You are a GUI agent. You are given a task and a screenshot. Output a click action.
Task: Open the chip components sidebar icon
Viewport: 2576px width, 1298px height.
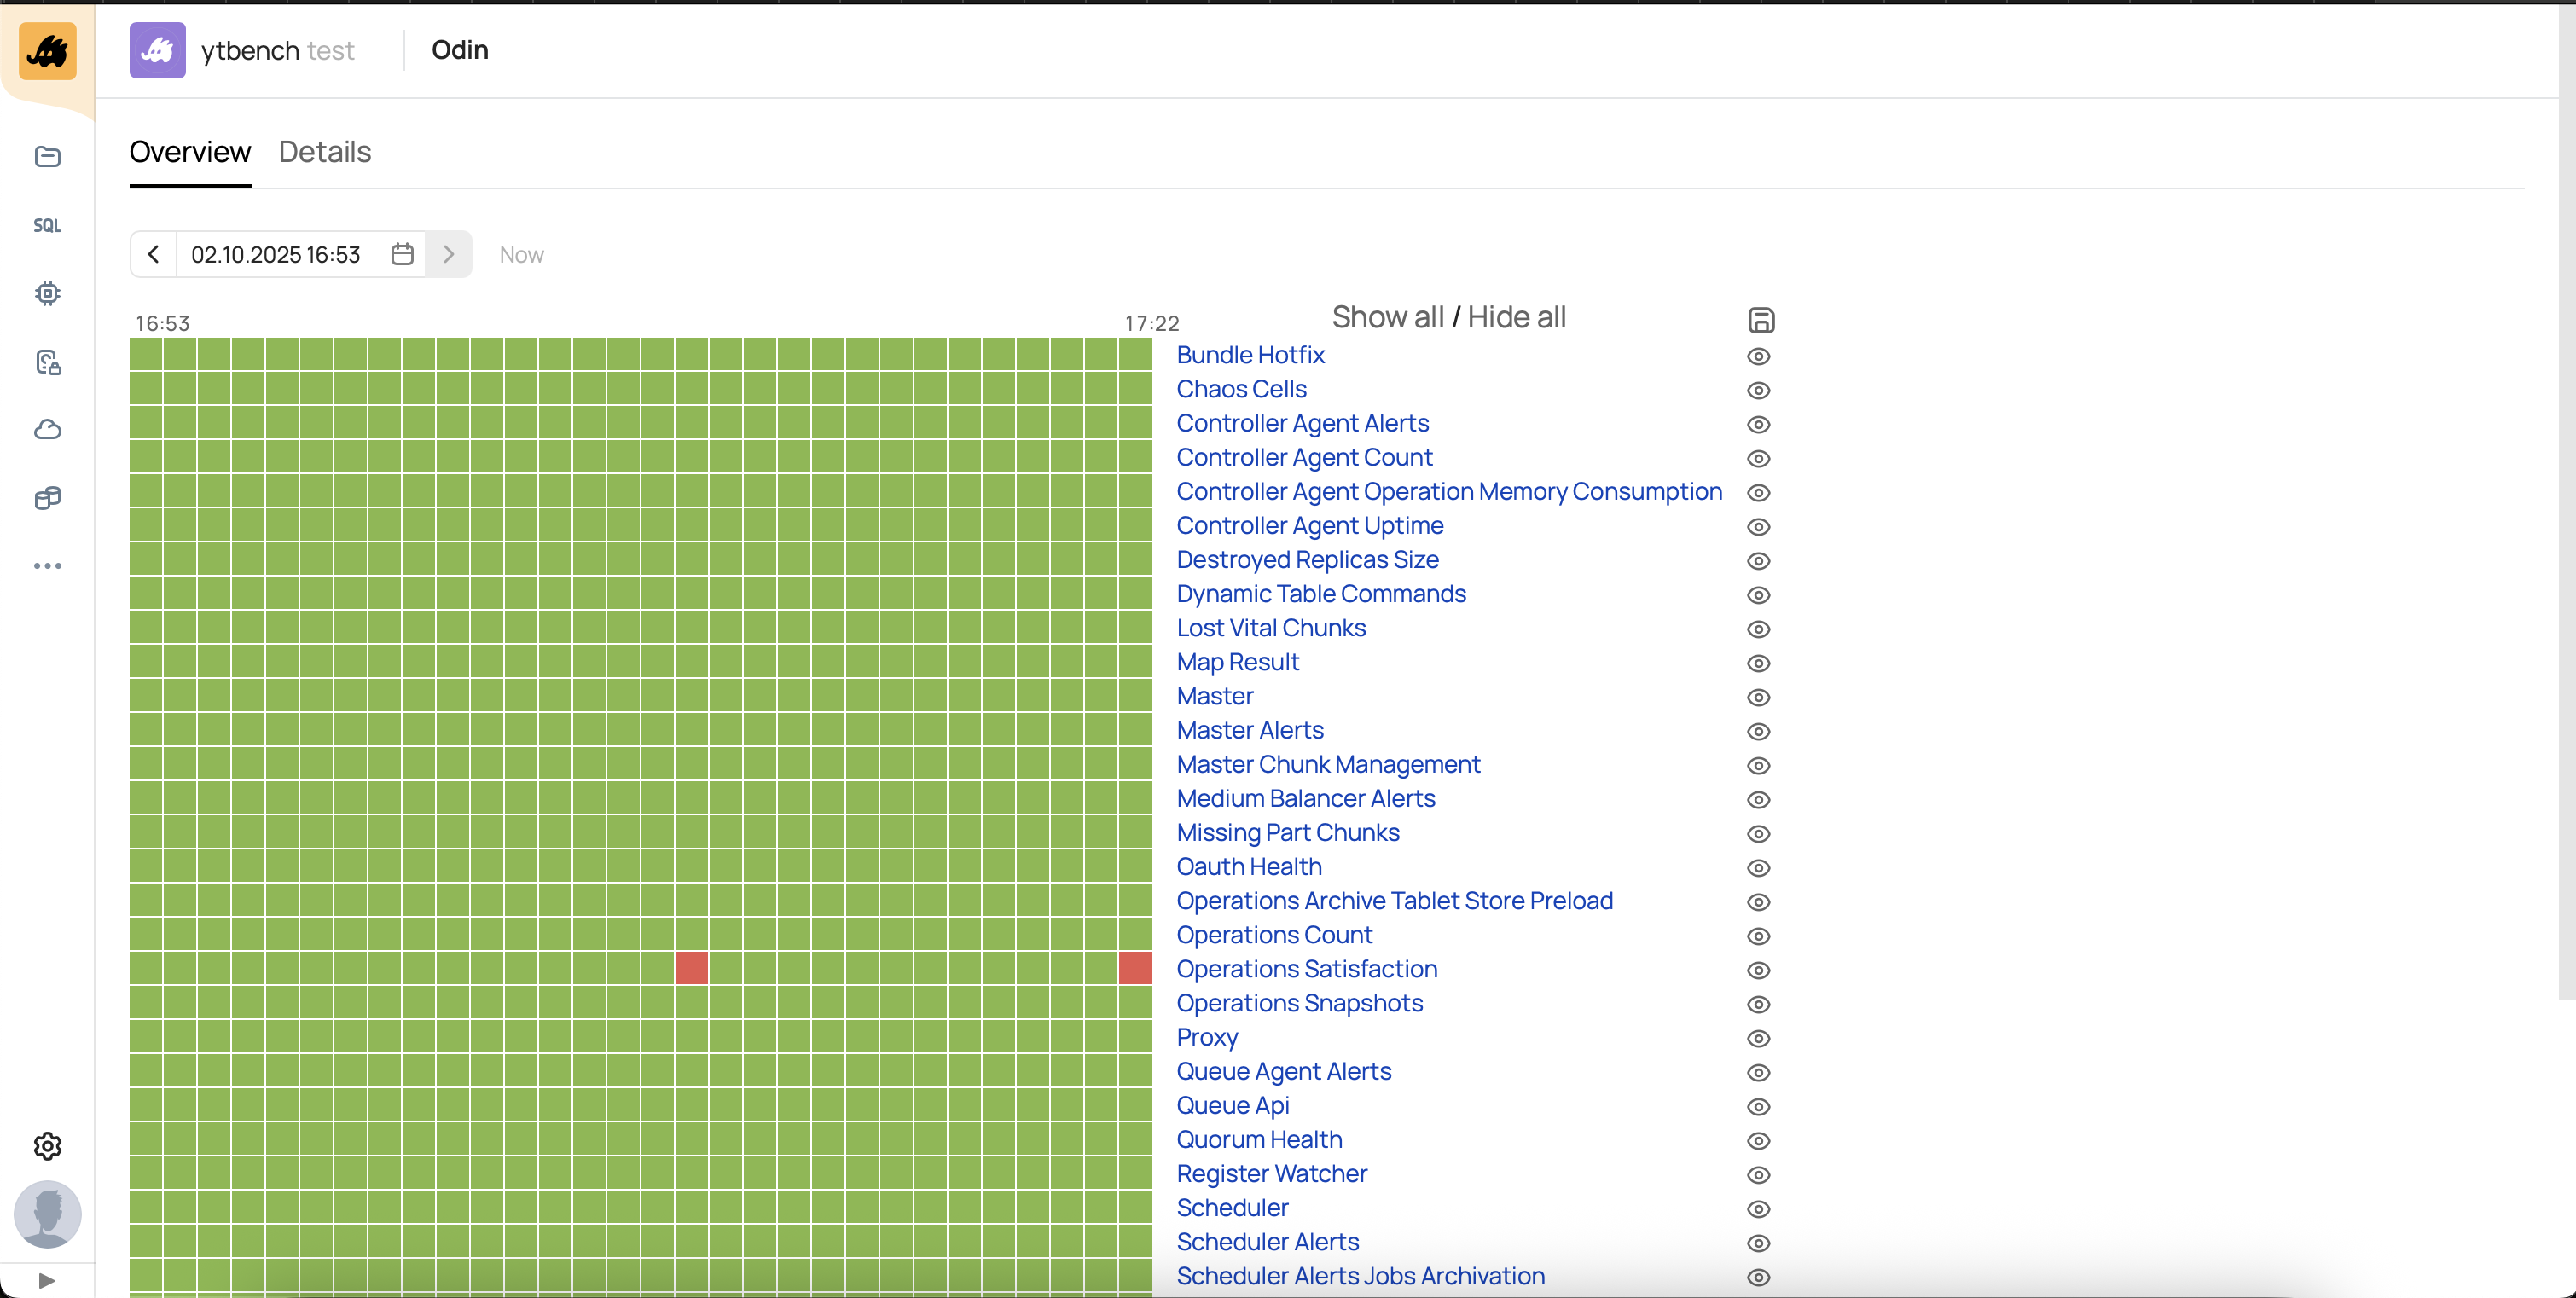47,293
